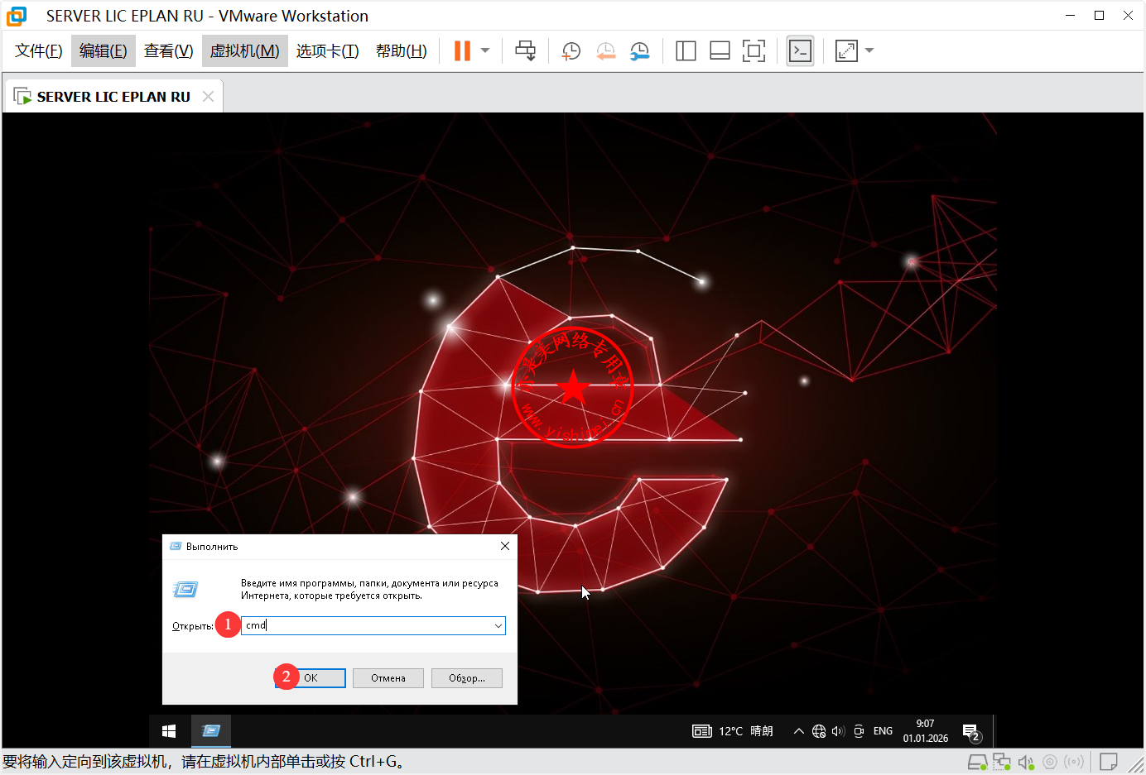
Task: Click Send Ctrl+Alt+Del toolbar icon
Action: tap(525, 51)
